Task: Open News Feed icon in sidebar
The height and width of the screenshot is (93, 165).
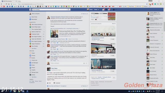Action: [30, 17]
